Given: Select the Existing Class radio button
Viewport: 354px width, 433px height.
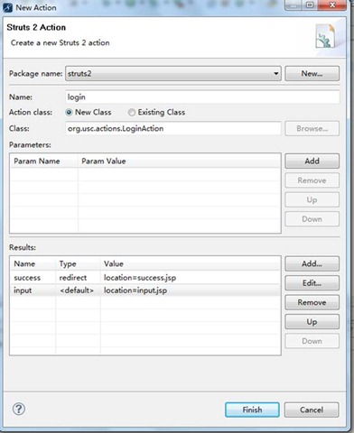Looking at the screenshot, I should pyautogui.click(x=132, y=113).
